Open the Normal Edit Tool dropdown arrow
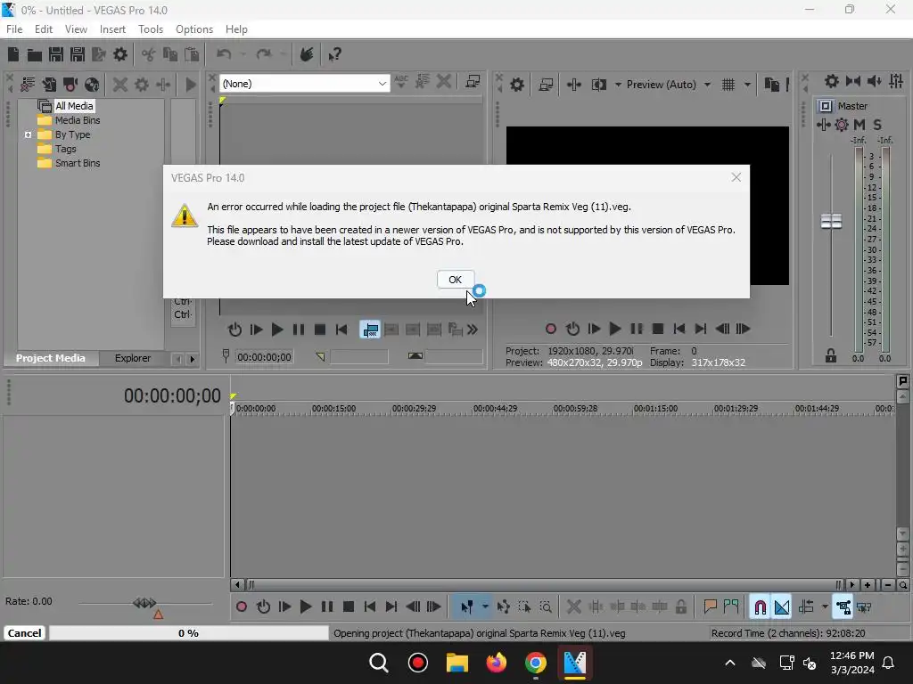 (x=485, y=607)
